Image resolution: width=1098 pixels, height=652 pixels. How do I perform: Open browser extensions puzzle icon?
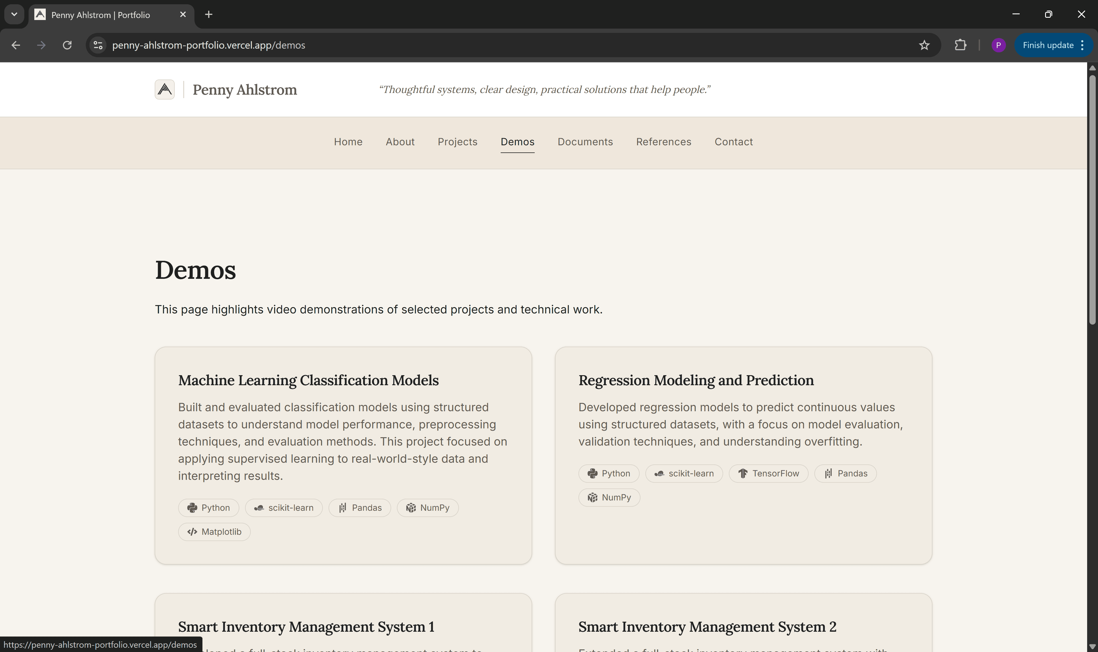(960, 45)
